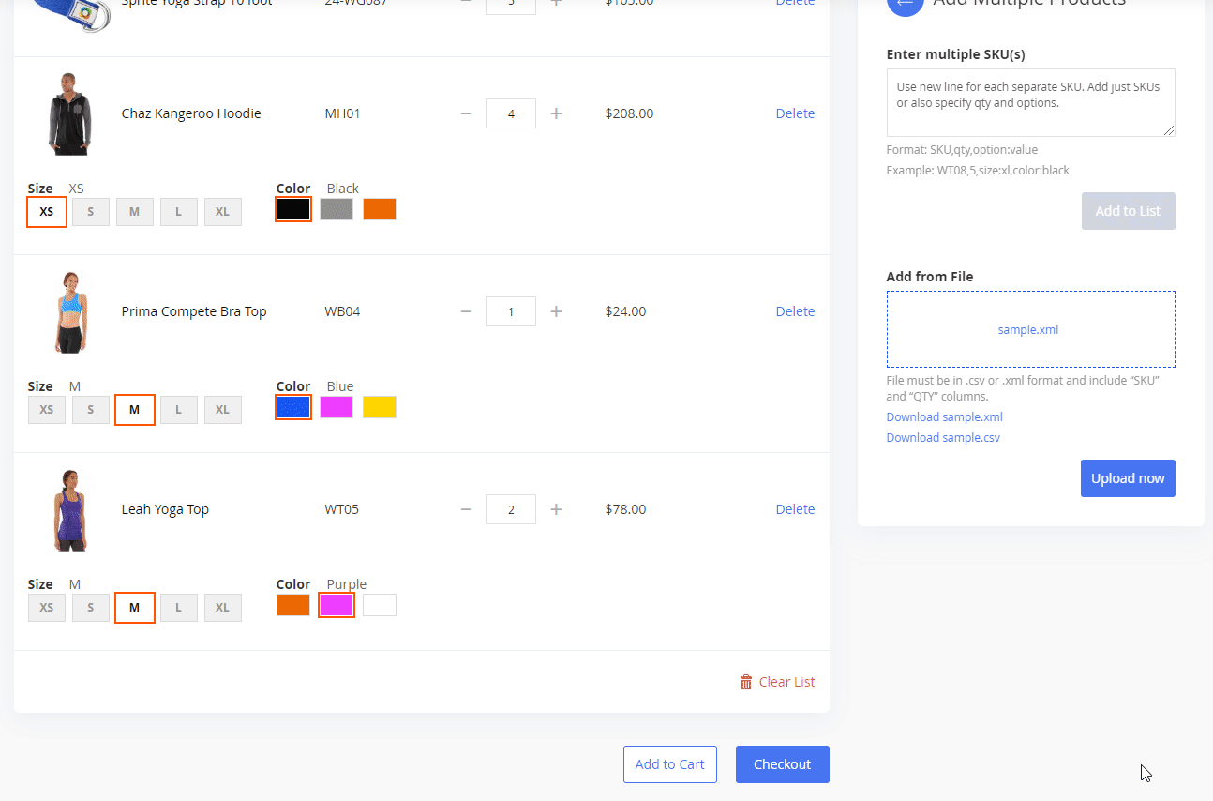Decrease quantity of Prima Compete Bra Top
Image resolution: width=1213 pixels, height=801 pixels.
click(466, 311)
